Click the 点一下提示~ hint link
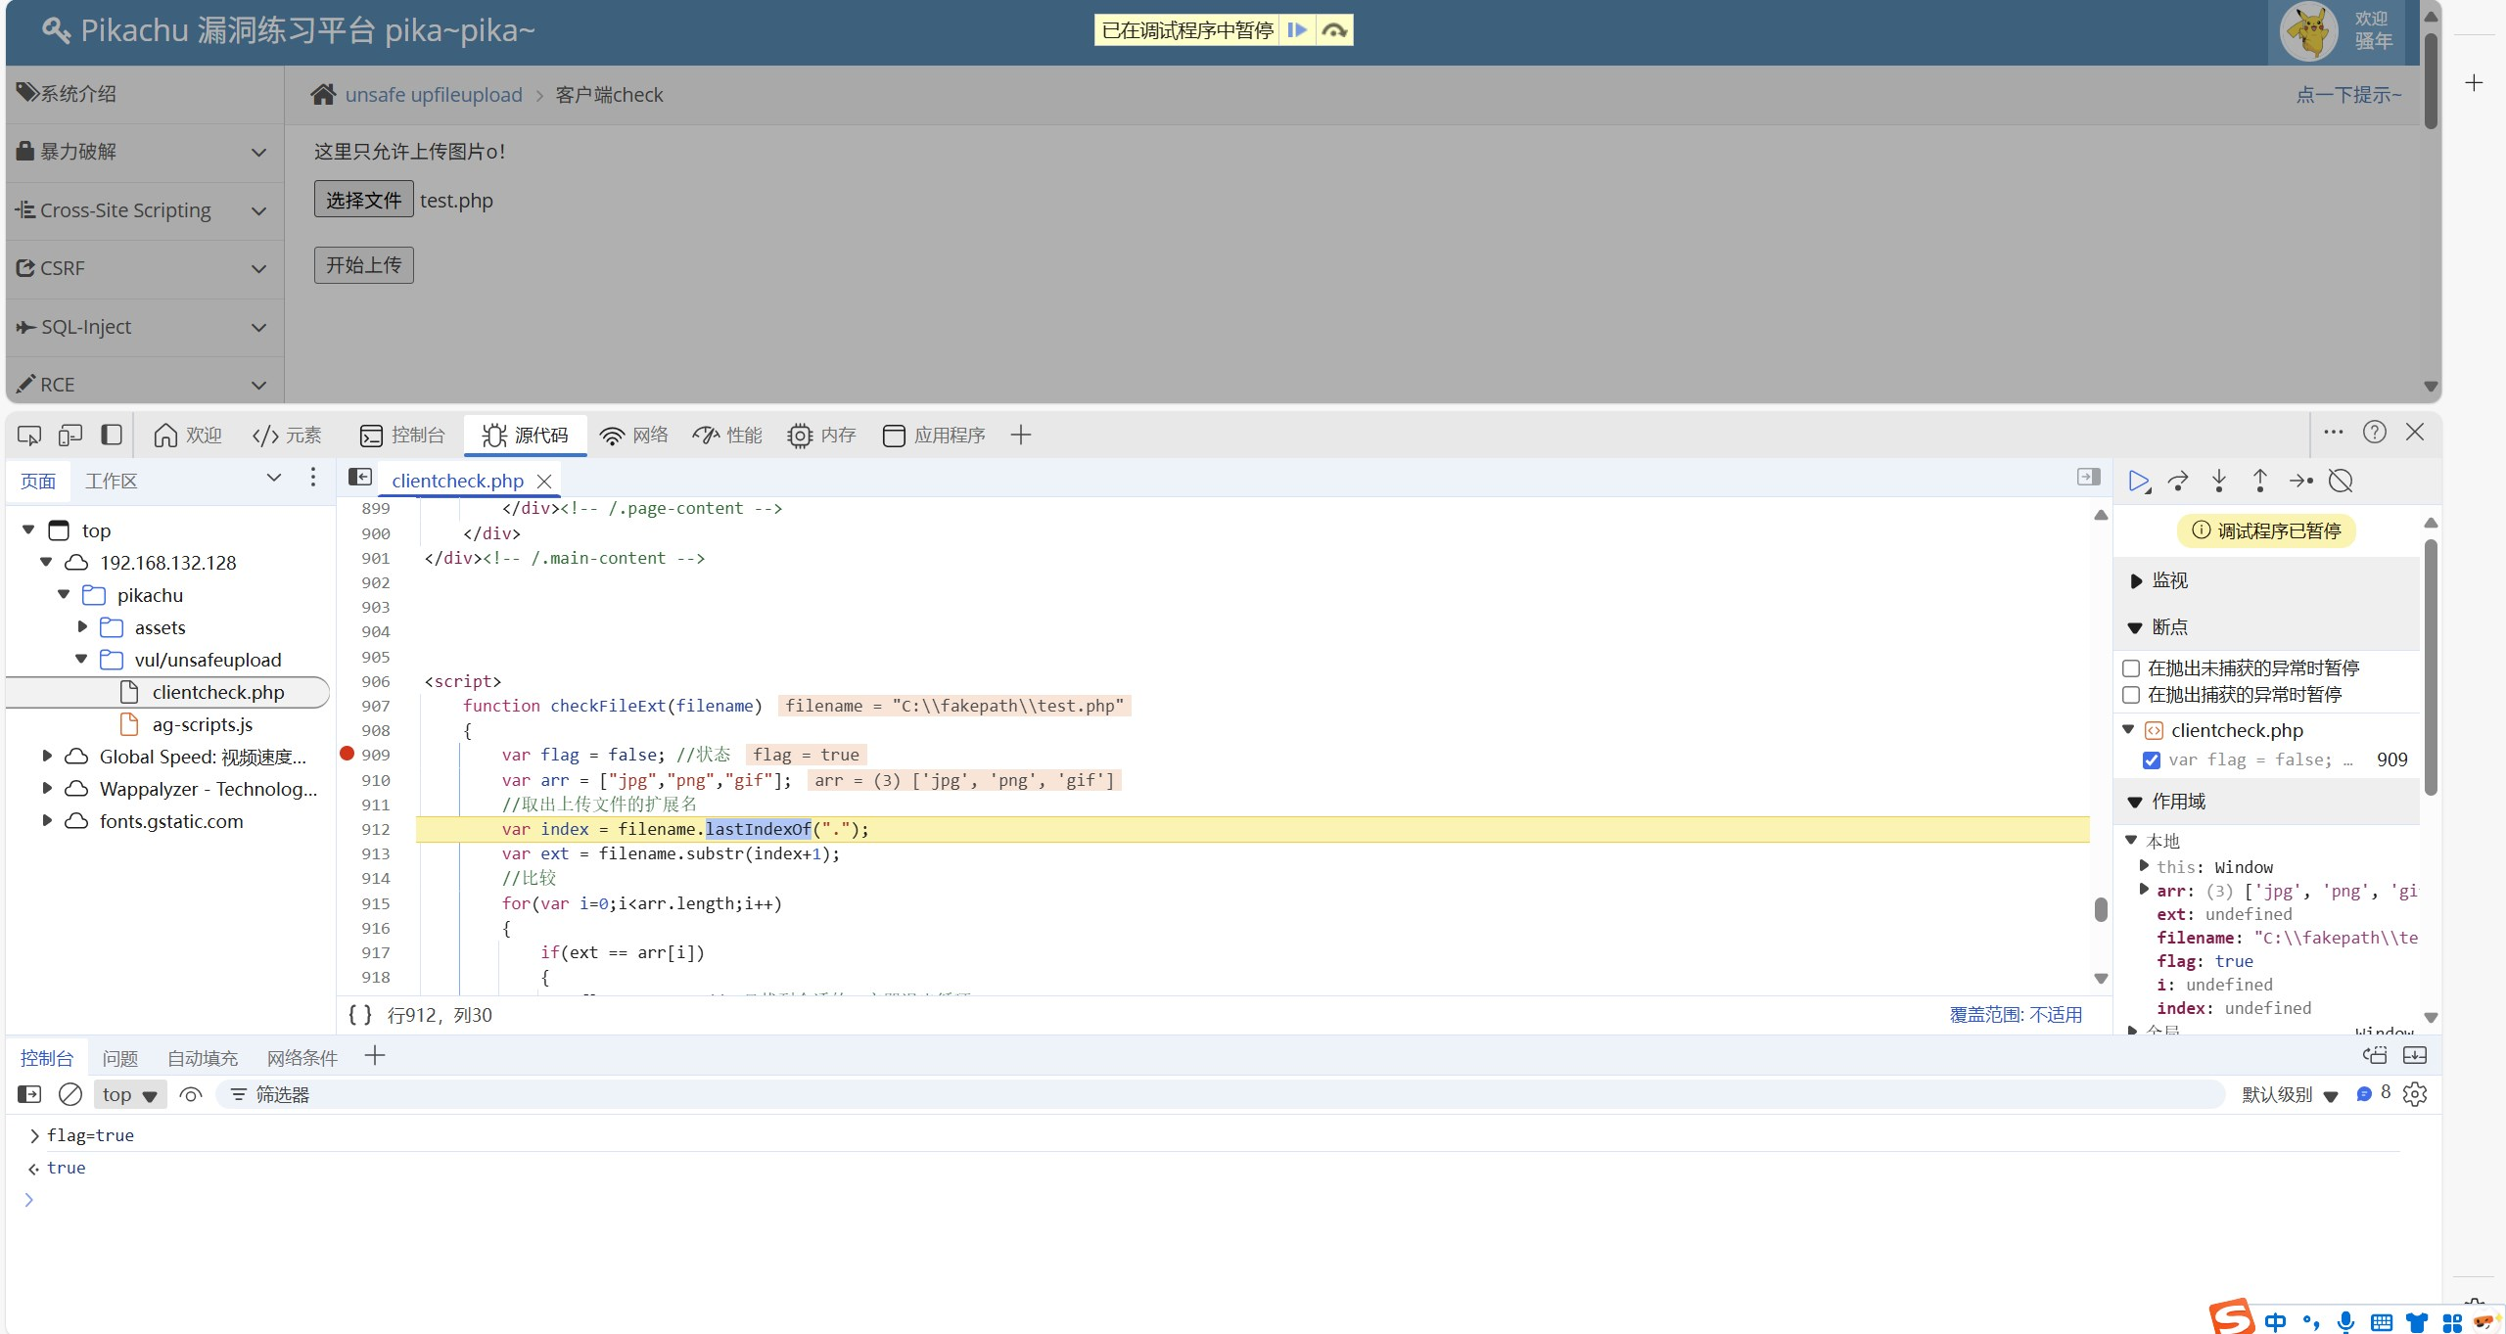 (x=2348, y=95)
